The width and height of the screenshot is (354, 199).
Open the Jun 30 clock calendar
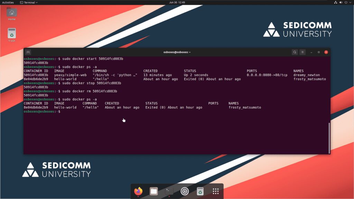[177, 2]
